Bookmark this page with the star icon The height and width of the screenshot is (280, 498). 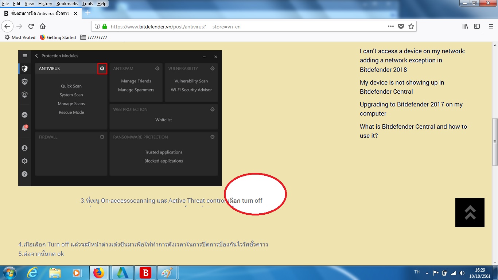click(x=411, y=26)
